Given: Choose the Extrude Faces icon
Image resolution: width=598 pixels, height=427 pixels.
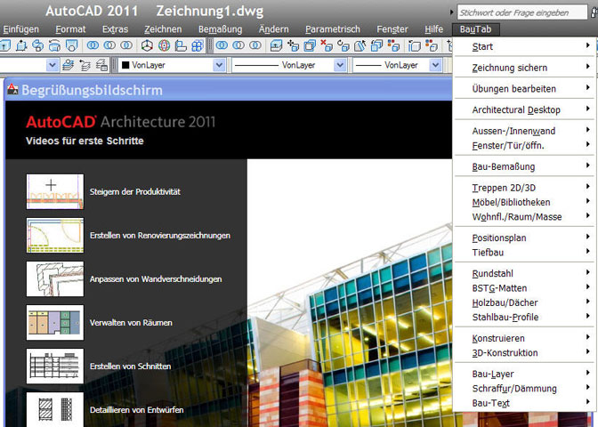Looking at the screenshot, I should pyautogui.click(x=276, y=45).
